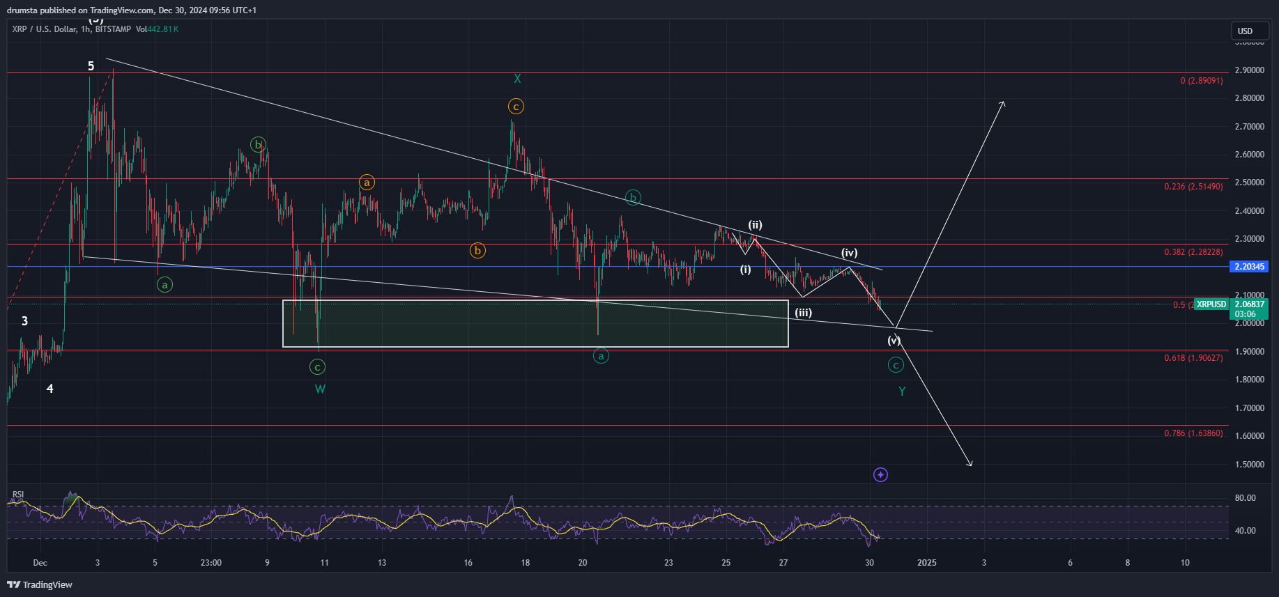Click the 30 date on the time axis
Image resolution: width=1279 pixels, height=597 pixels.
point(869,563)
